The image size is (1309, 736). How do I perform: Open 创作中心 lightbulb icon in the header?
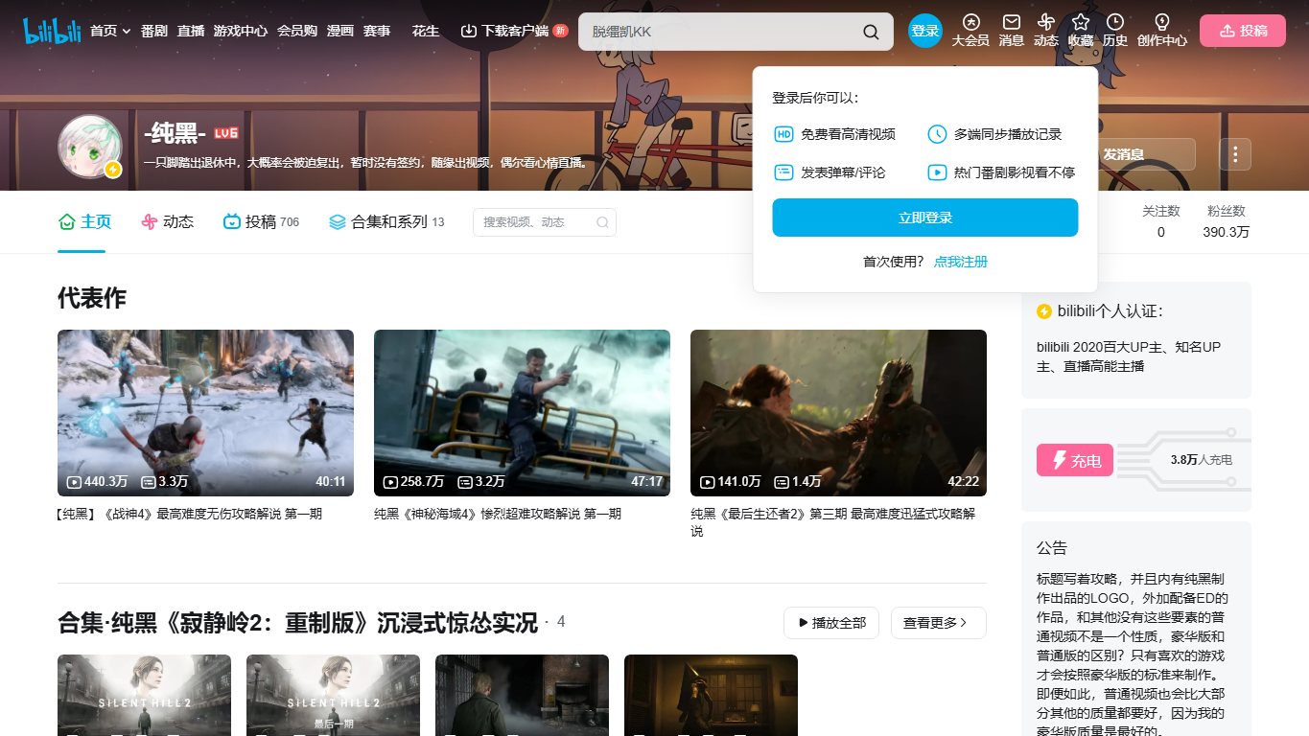pyautogui.click(x=1162, y=31)
